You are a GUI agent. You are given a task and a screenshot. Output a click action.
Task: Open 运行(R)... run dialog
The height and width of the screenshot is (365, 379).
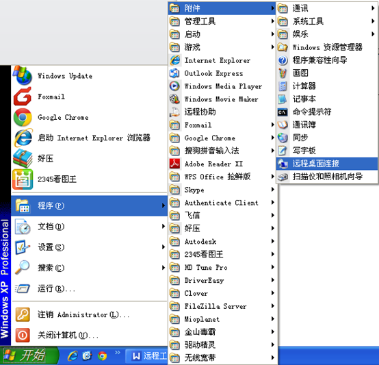coord(89,288)
